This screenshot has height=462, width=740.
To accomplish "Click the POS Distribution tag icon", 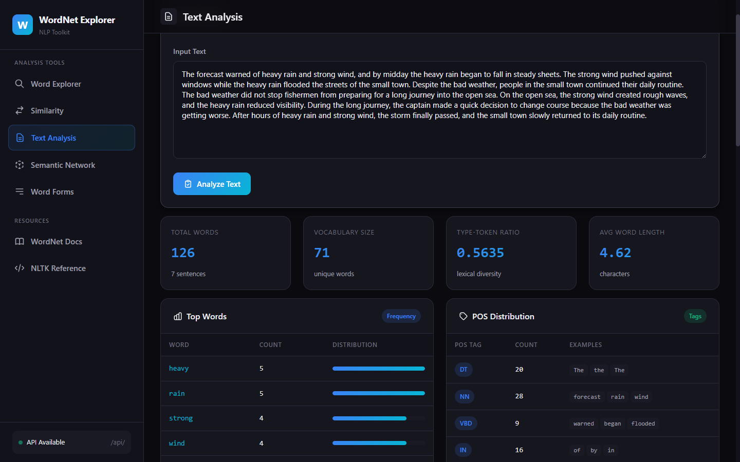I will pos(464,316).
